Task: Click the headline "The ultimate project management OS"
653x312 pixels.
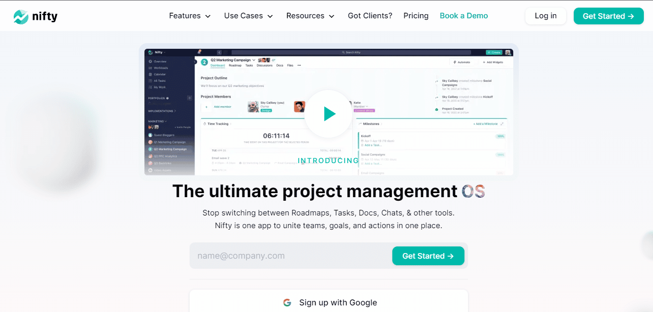Action: point(329,191)
